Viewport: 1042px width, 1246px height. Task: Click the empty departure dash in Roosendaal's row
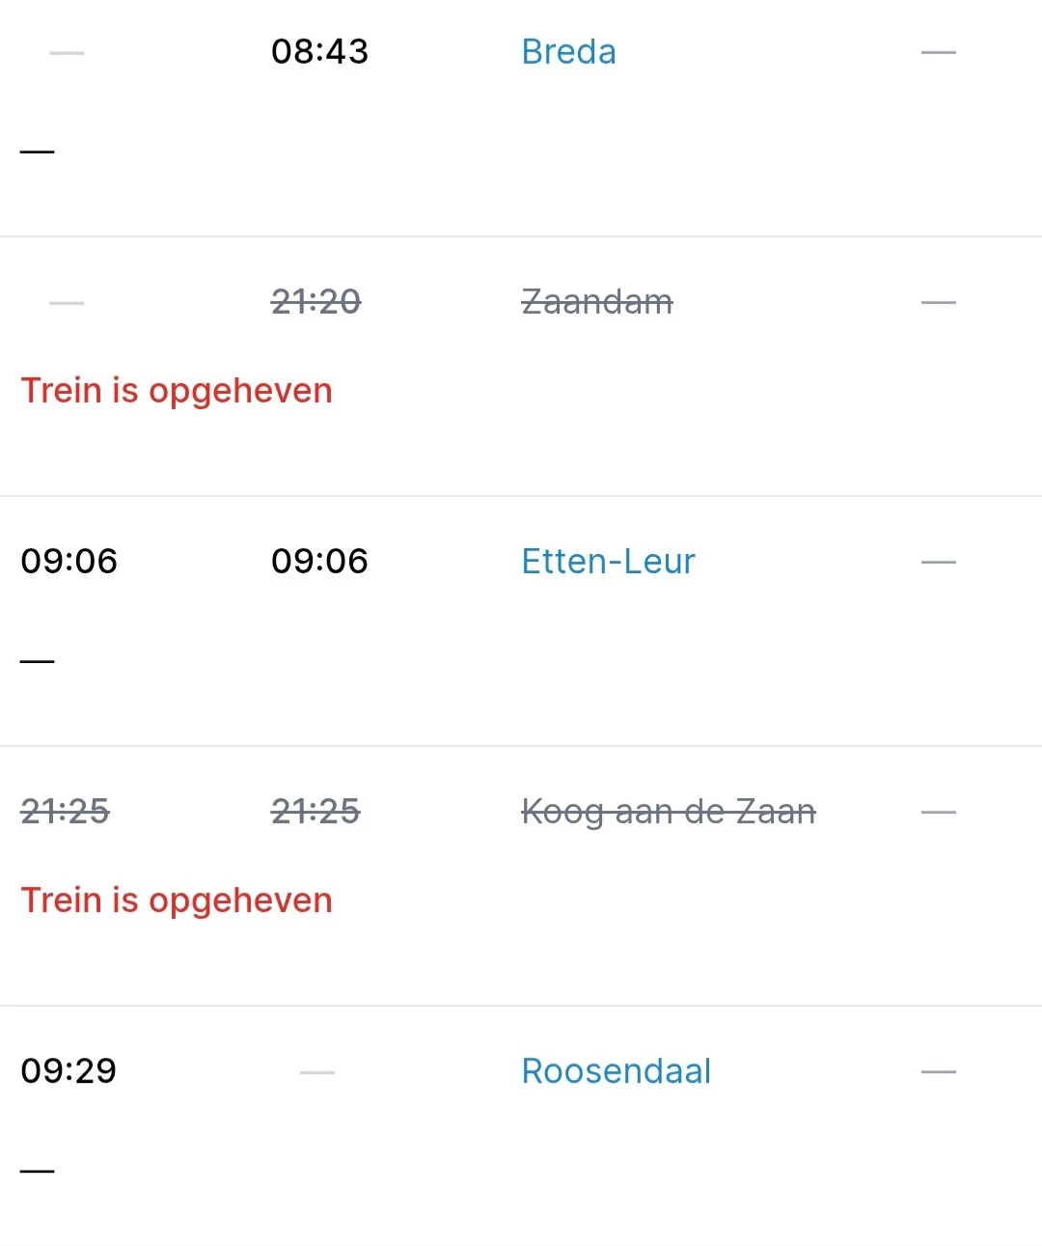317,1072
